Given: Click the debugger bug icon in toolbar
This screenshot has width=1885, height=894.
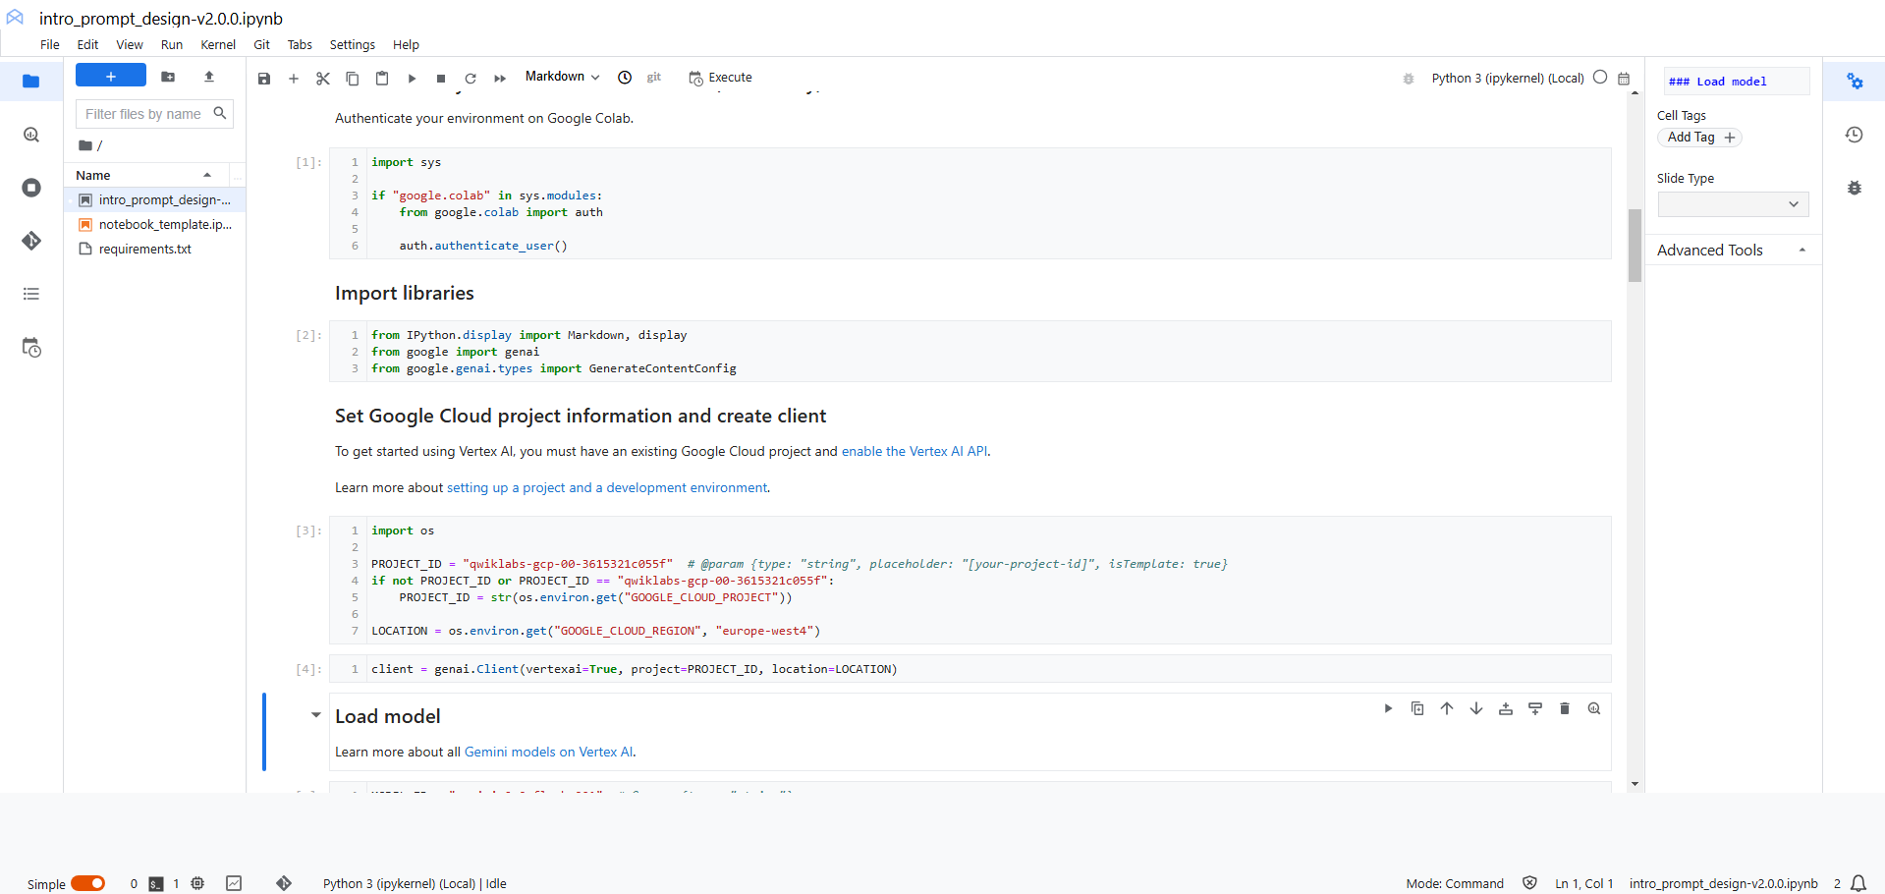Looking at the screenshot, I should [x=1409, y=79].
